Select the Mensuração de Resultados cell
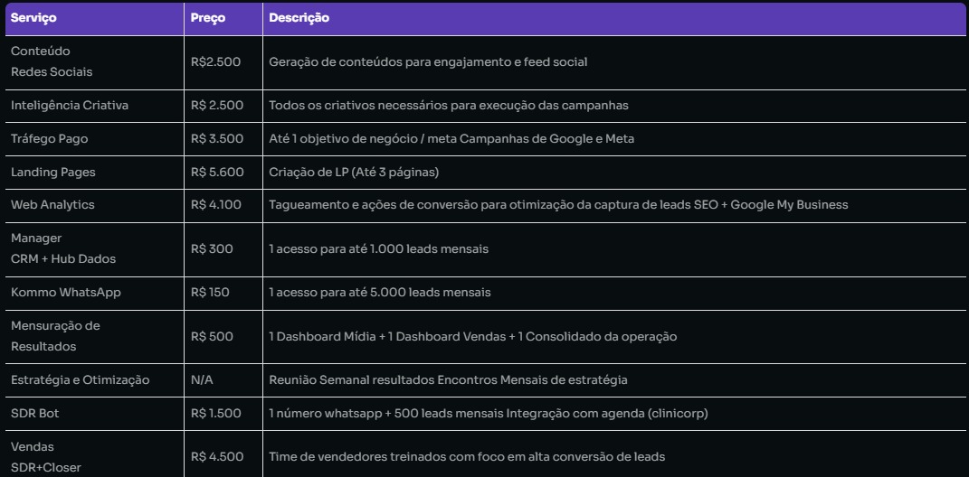Image resolution: width=969 pixels, height=477 pixels. 56,336
